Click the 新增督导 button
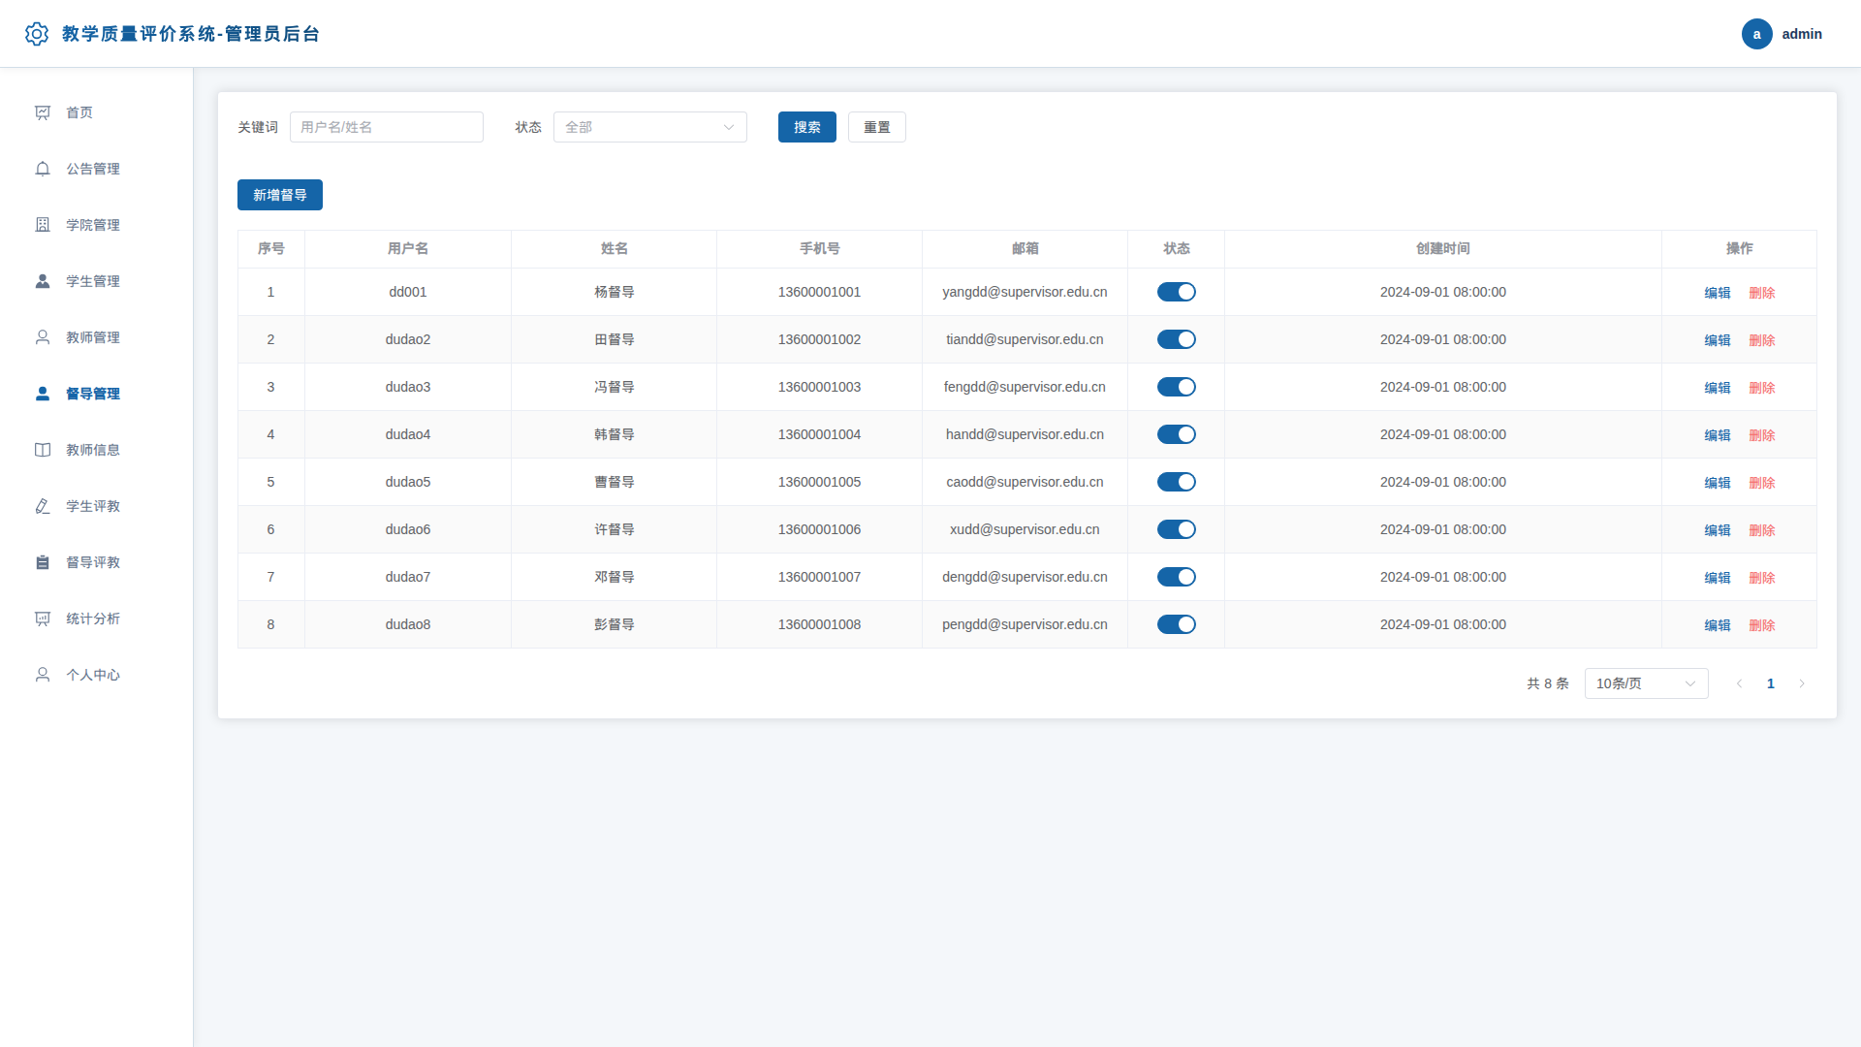This screenshot has height=1047, width=1861. [279, 195]
